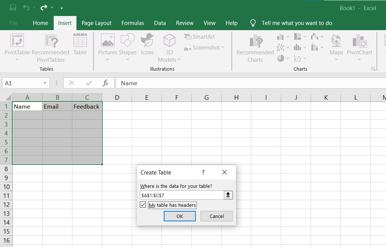Viewport: 386px width, 247px height.
Task: Close the Create Table dialog
Action: pos(225,172)
